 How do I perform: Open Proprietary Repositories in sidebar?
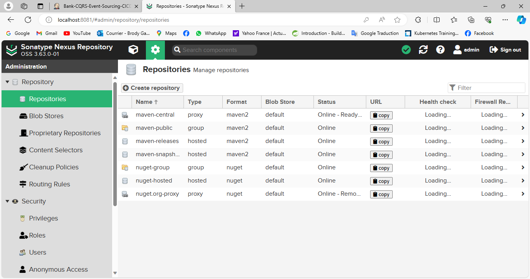pyautogui.click(x=57, y=133)
